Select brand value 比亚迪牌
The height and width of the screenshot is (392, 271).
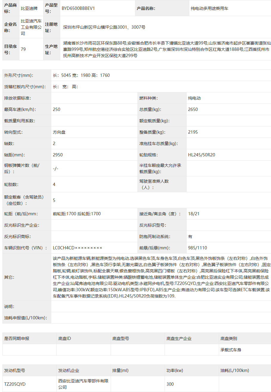point(29,8)
